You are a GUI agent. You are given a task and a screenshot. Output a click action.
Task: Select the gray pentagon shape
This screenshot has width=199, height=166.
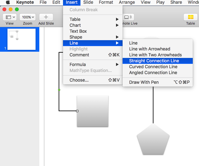click(153, 139)
